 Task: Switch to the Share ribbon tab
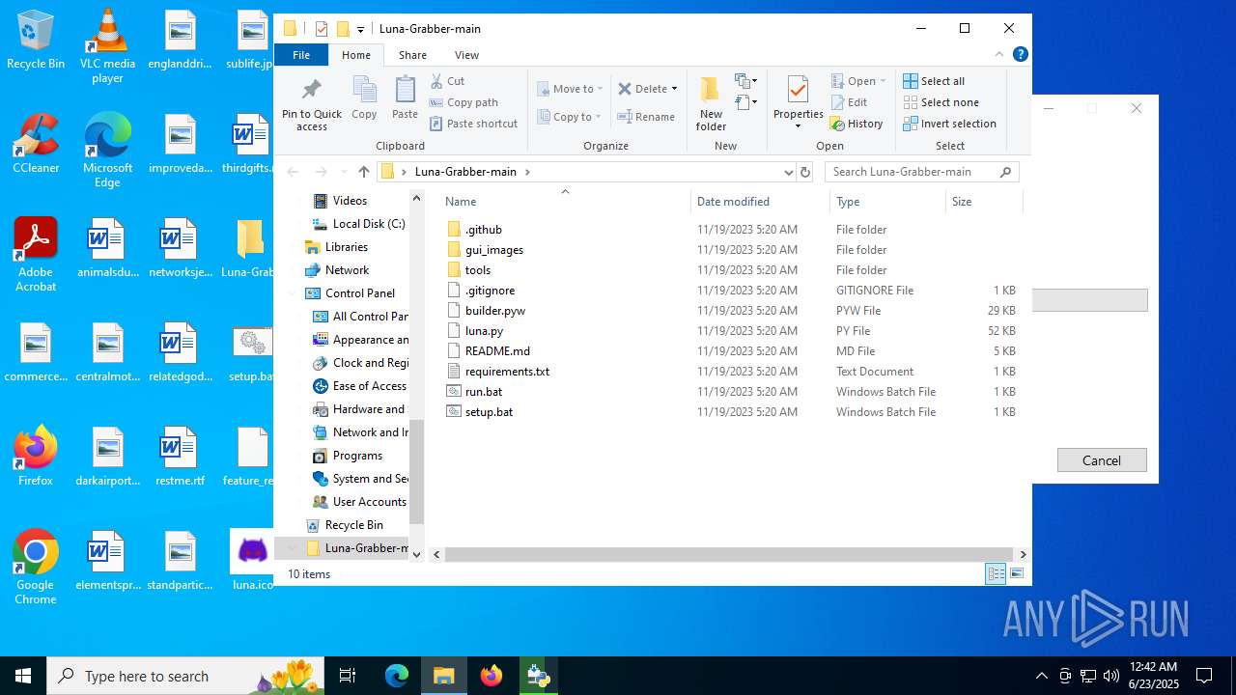(x=412, y=55)
